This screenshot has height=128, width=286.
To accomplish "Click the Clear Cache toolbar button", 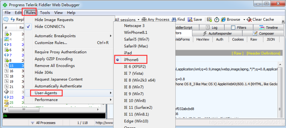I will click(260, 19).
